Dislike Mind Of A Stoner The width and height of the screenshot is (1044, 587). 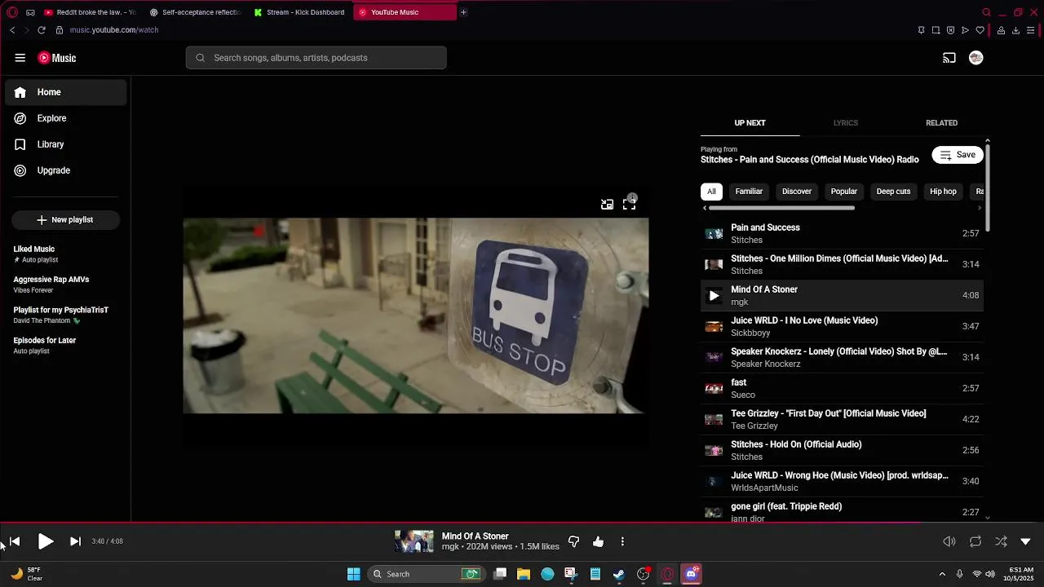tap(573, 541)
